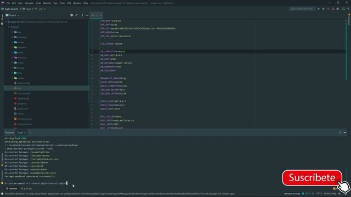Select the composer.json file
The image size is (351, 197).
24,119
